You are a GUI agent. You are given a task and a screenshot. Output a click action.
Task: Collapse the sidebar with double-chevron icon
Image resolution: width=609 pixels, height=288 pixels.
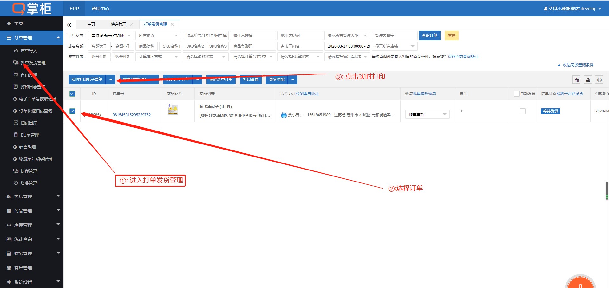coord(69,25)
